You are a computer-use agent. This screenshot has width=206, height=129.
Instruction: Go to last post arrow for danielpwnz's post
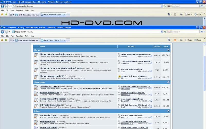tap(151, 88)
